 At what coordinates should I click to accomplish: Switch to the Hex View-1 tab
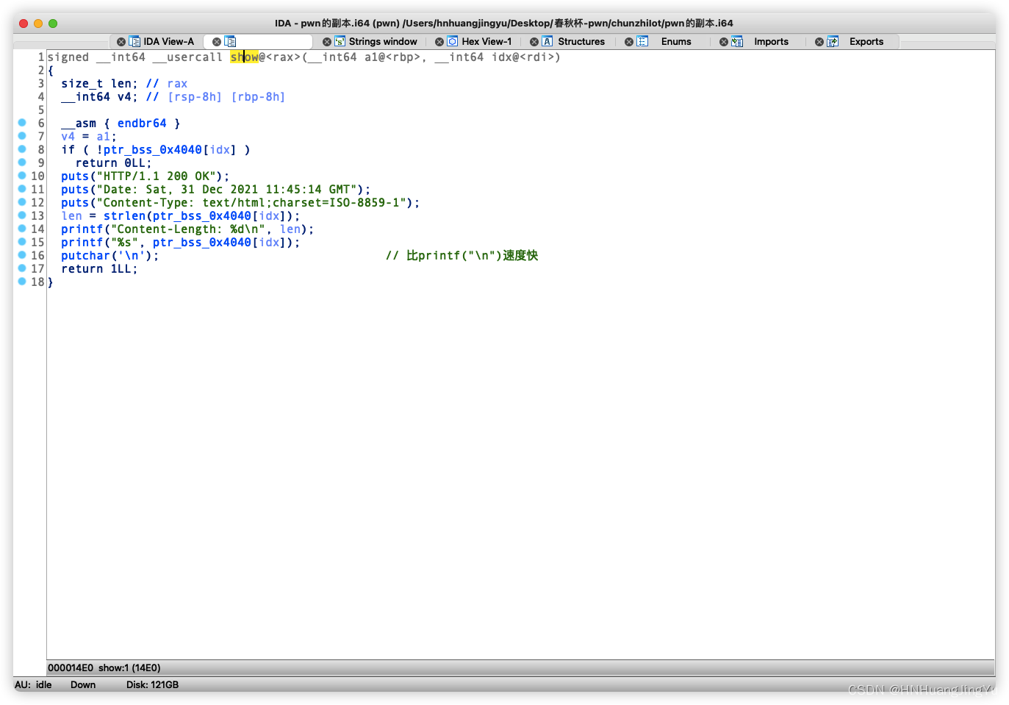(486, 42)
